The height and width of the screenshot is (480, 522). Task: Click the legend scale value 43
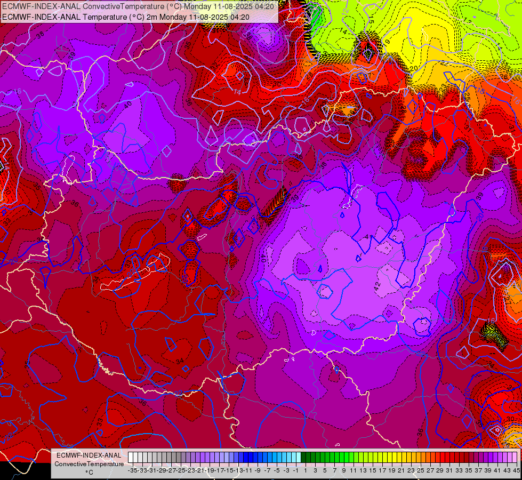tap(507, 471)
